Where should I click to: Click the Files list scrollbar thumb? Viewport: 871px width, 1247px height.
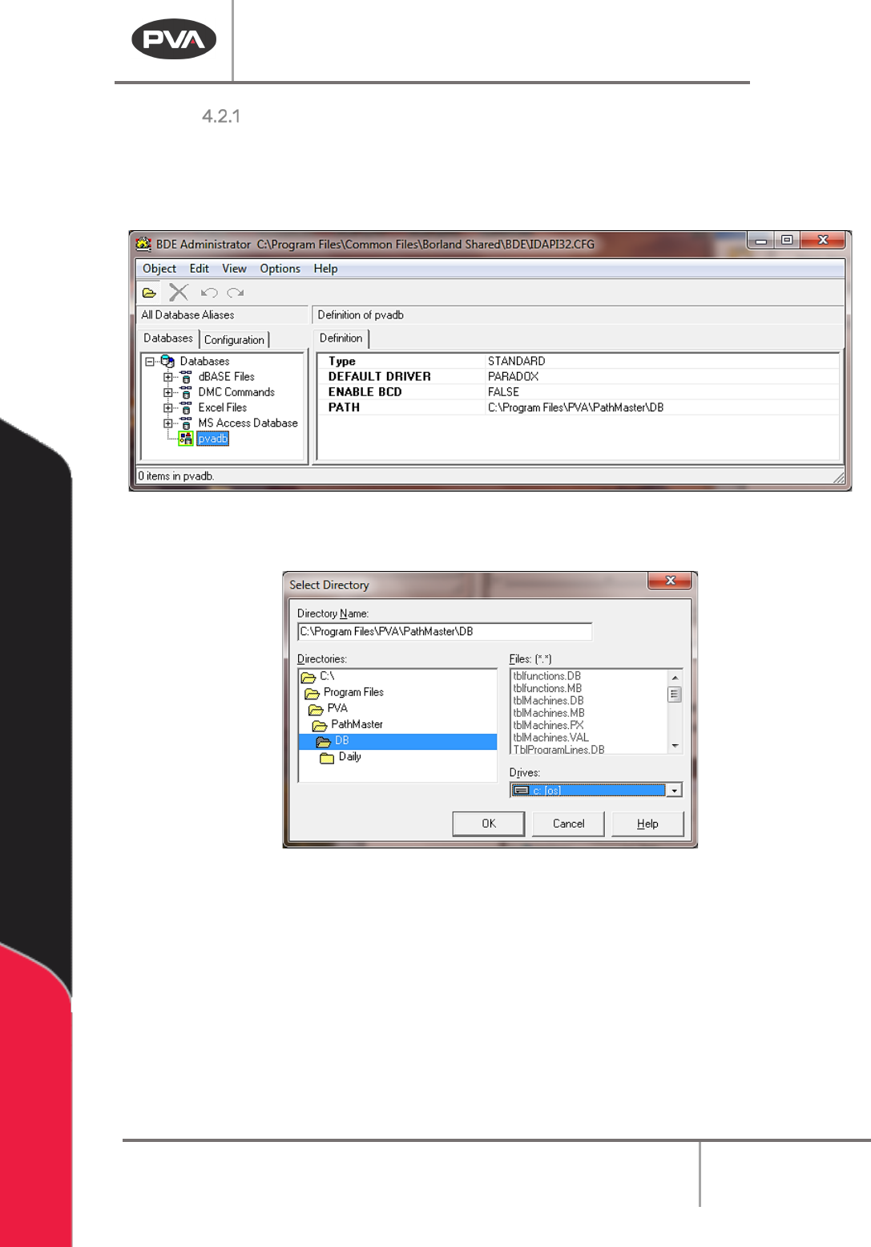pyautogui.click(x=675, y=694)
